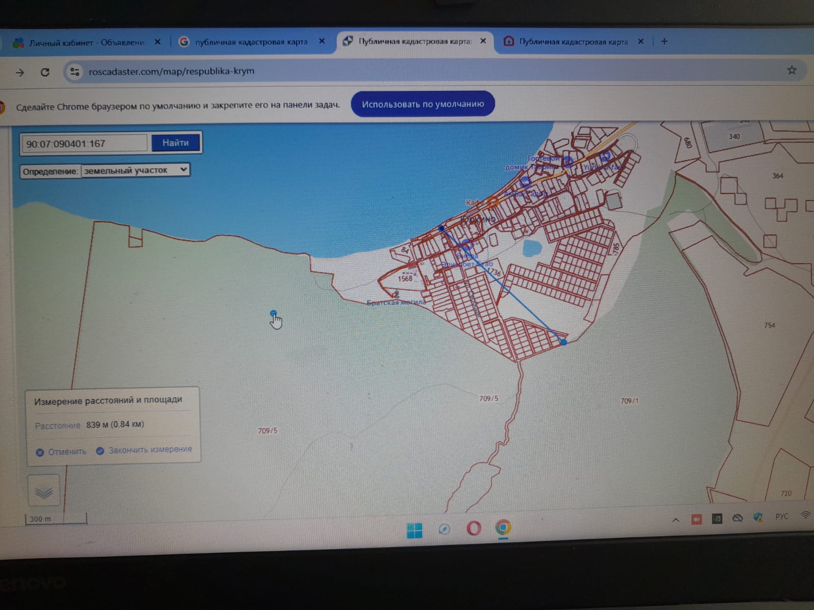Expand the 'земельный участок' object type dropdown
This screenshot has width=814, height=610.
click(x=135, y=170)
